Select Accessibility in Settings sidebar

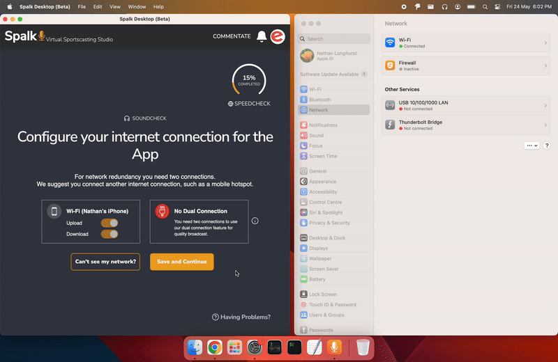[334, 192]
